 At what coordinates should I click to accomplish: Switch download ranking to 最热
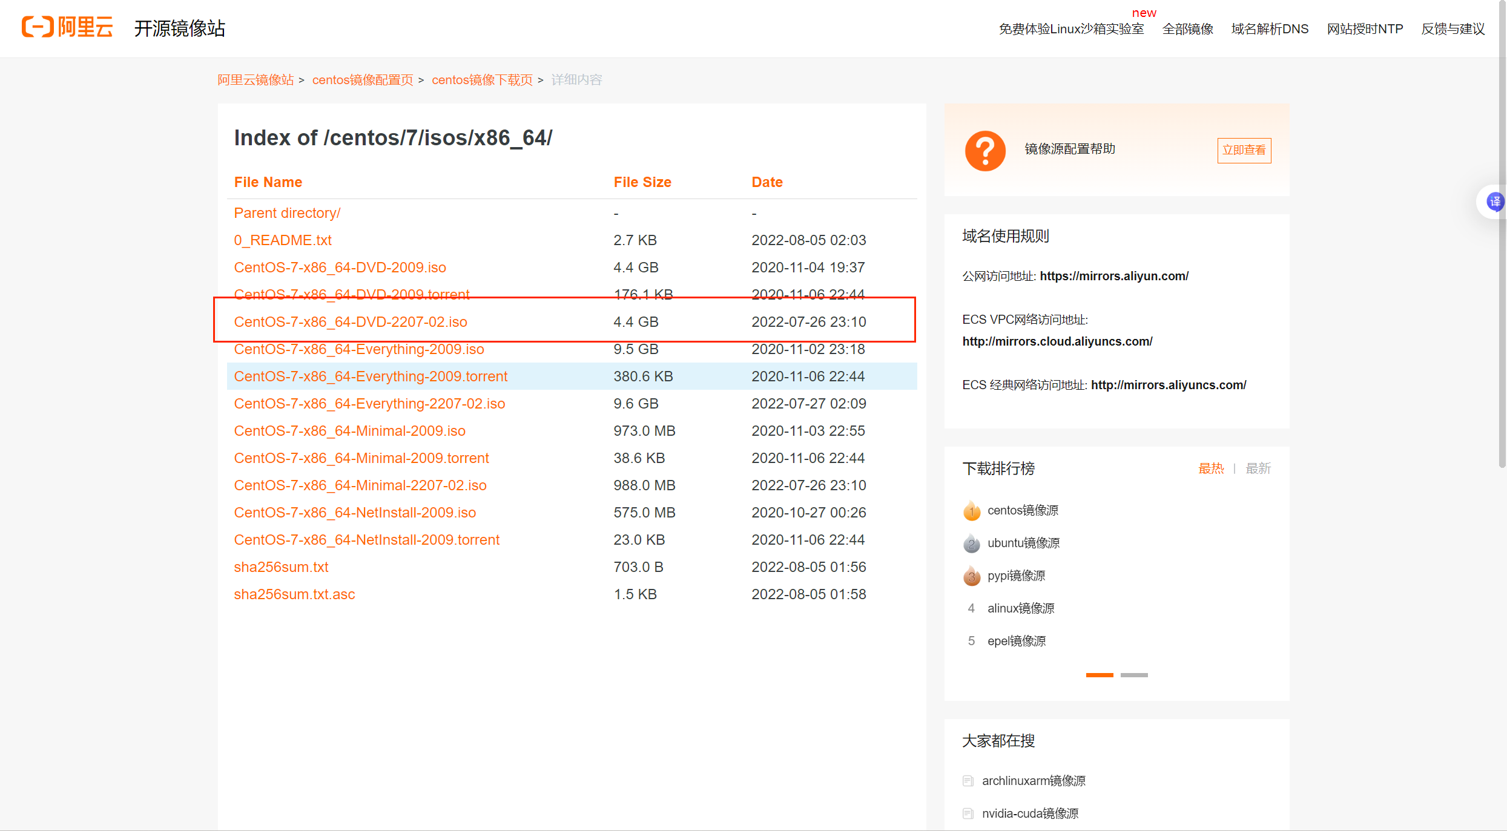(1211, 468)
